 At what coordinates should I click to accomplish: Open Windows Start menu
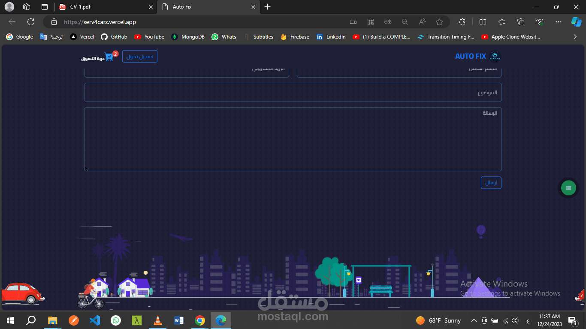click(10, 320)
